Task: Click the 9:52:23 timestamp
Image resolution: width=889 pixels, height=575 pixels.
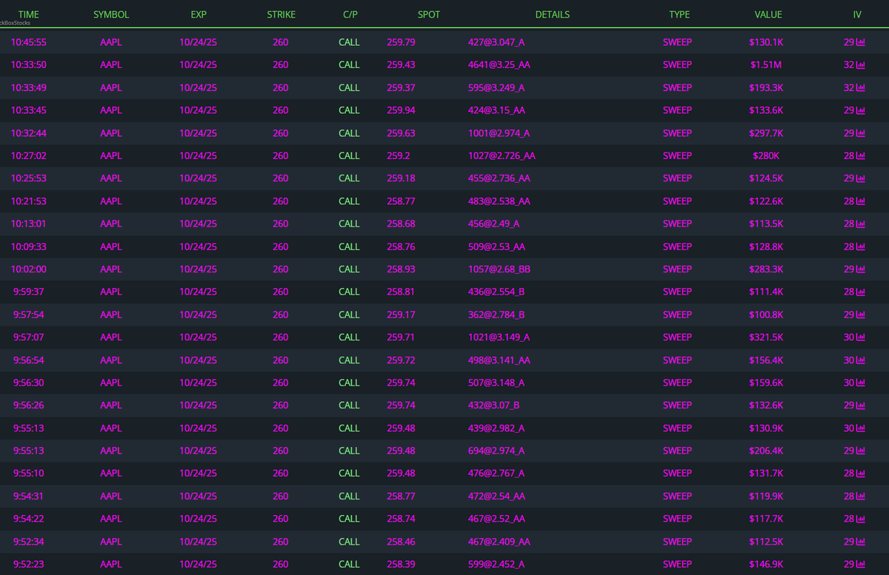Action: [x=29, y=565]
